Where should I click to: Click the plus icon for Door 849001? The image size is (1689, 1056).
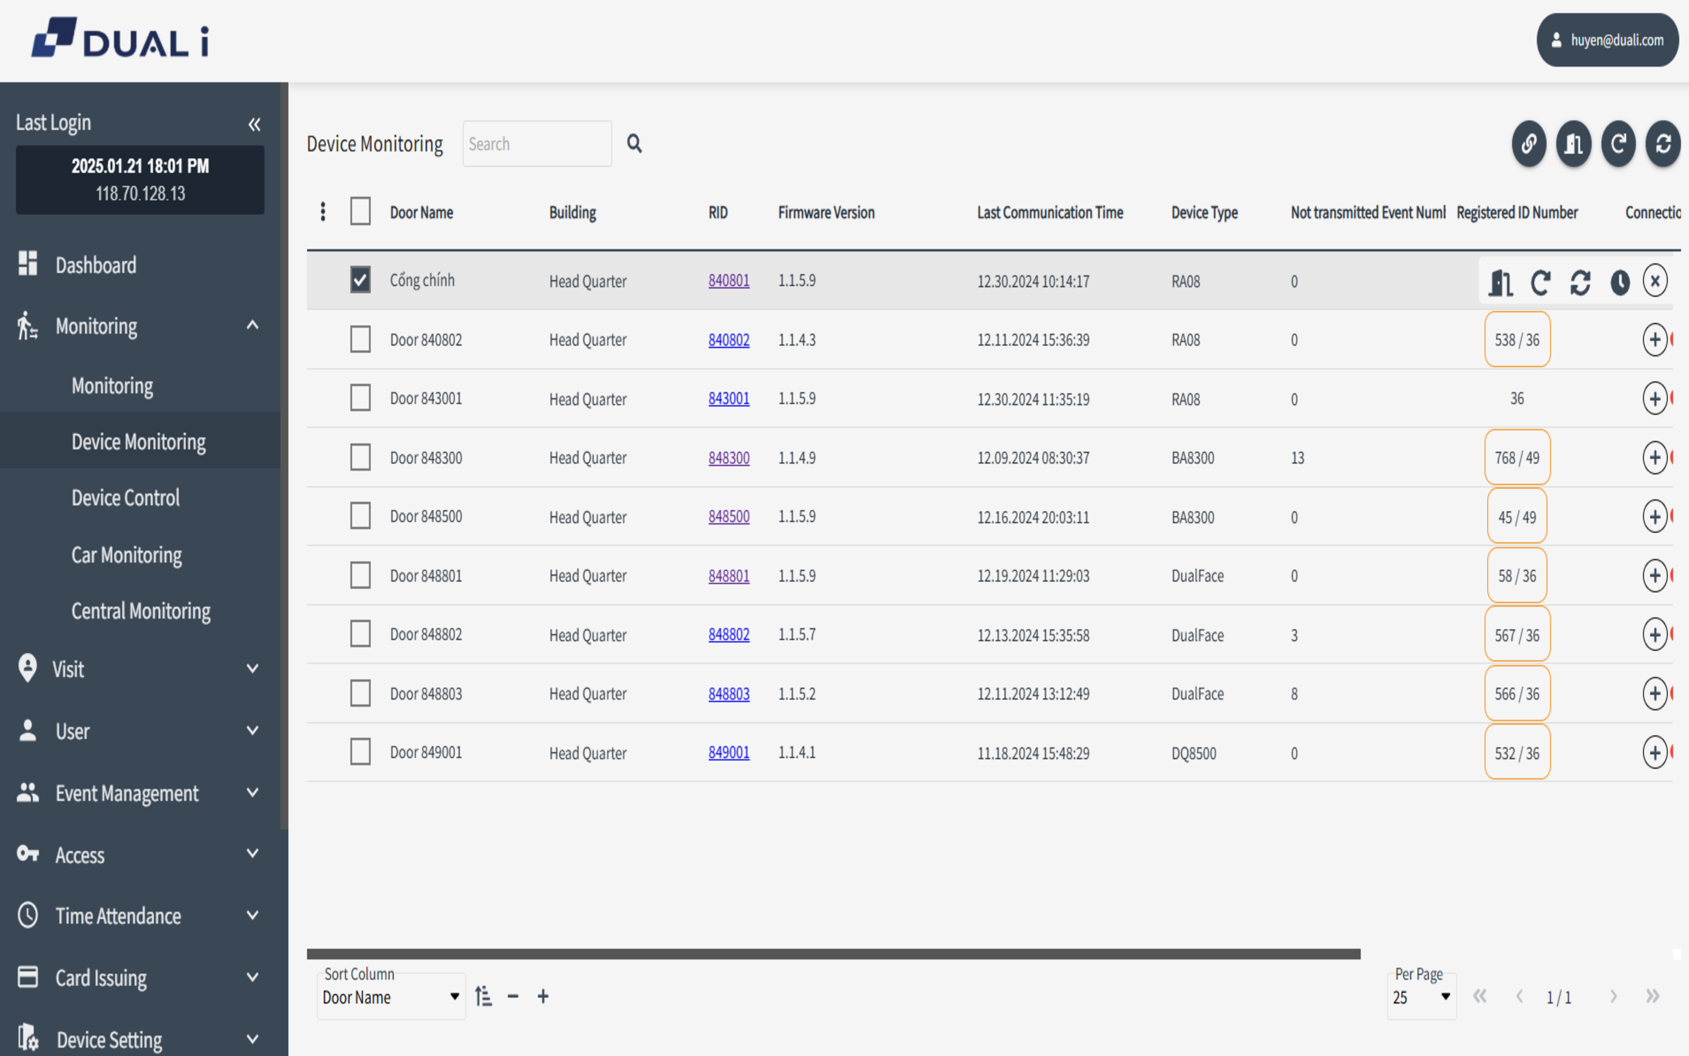[1655, 753]
